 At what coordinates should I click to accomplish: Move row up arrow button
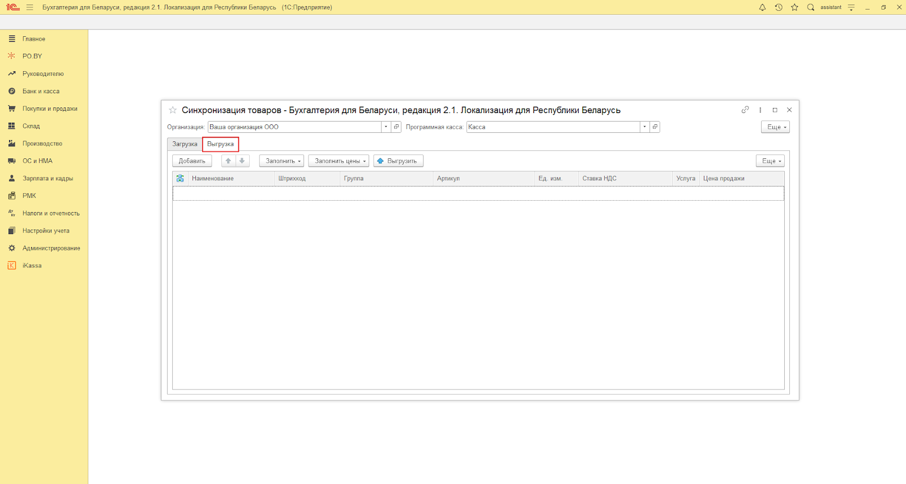click(x=228, y=161)
